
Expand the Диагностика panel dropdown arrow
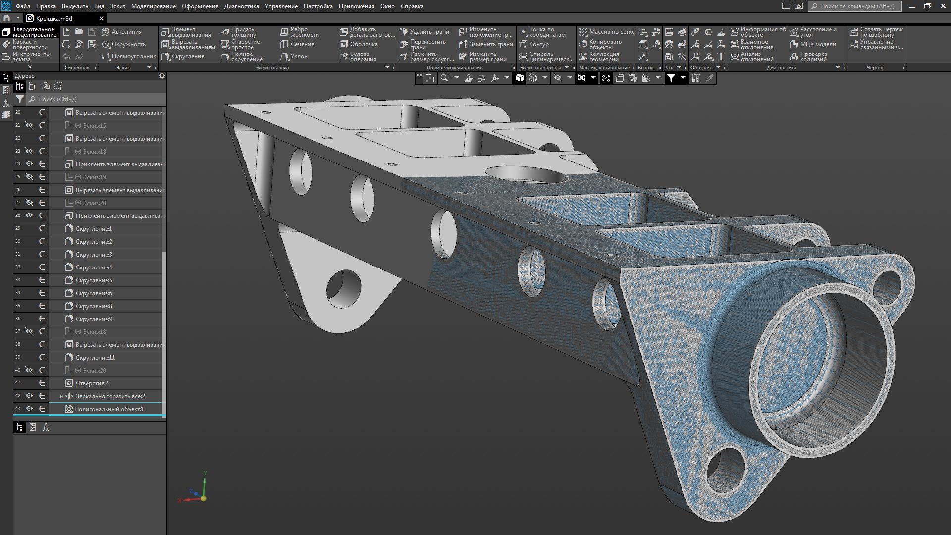point(838,67)
